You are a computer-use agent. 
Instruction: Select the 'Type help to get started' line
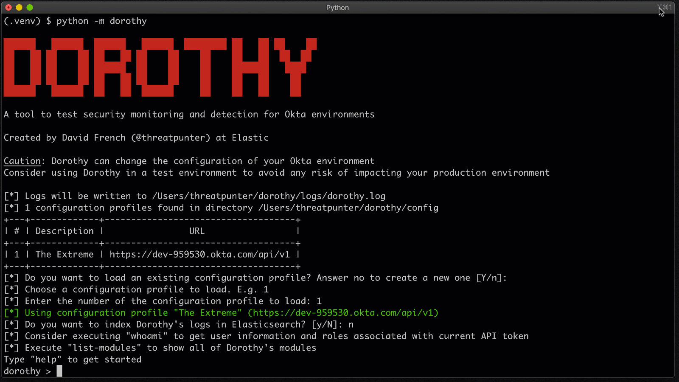pos(72,359)
